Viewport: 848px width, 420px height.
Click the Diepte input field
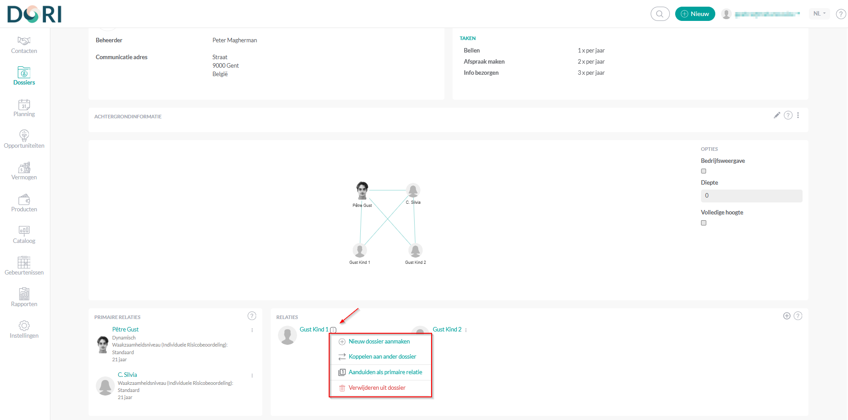pos(751,196)
